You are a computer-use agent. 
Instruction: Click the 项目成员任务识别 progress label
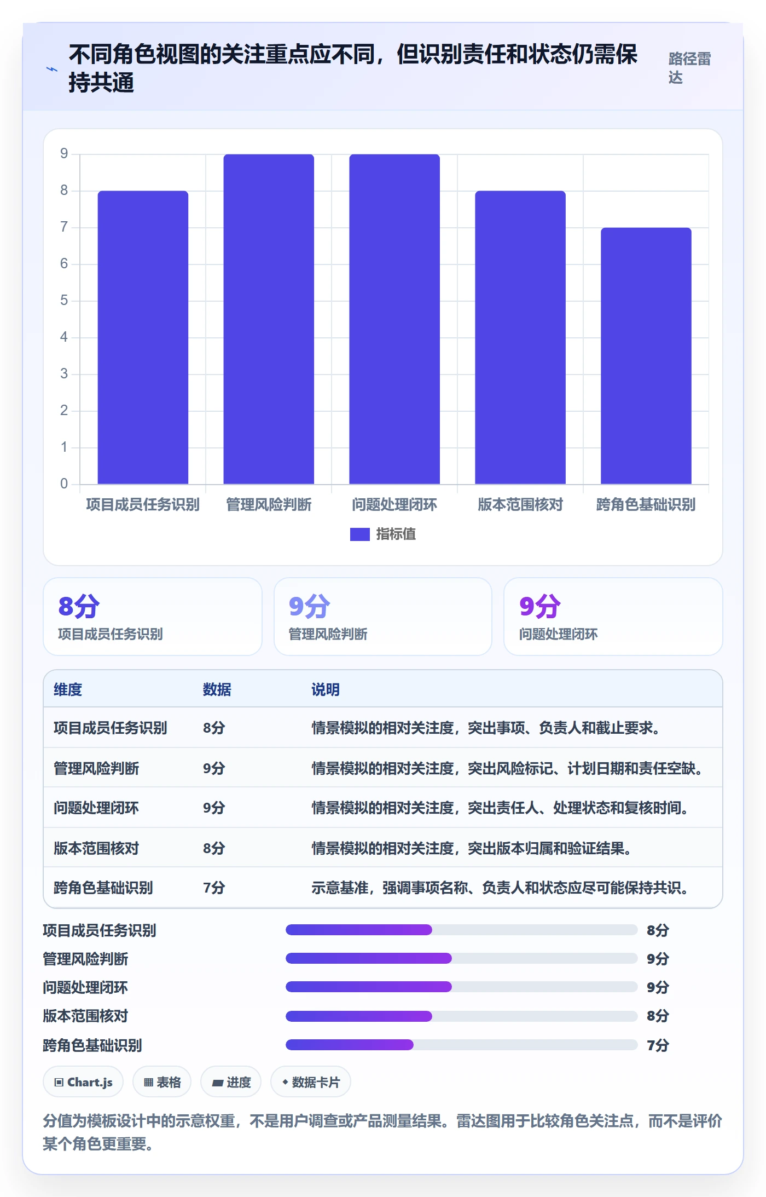[x=100, y=930]
